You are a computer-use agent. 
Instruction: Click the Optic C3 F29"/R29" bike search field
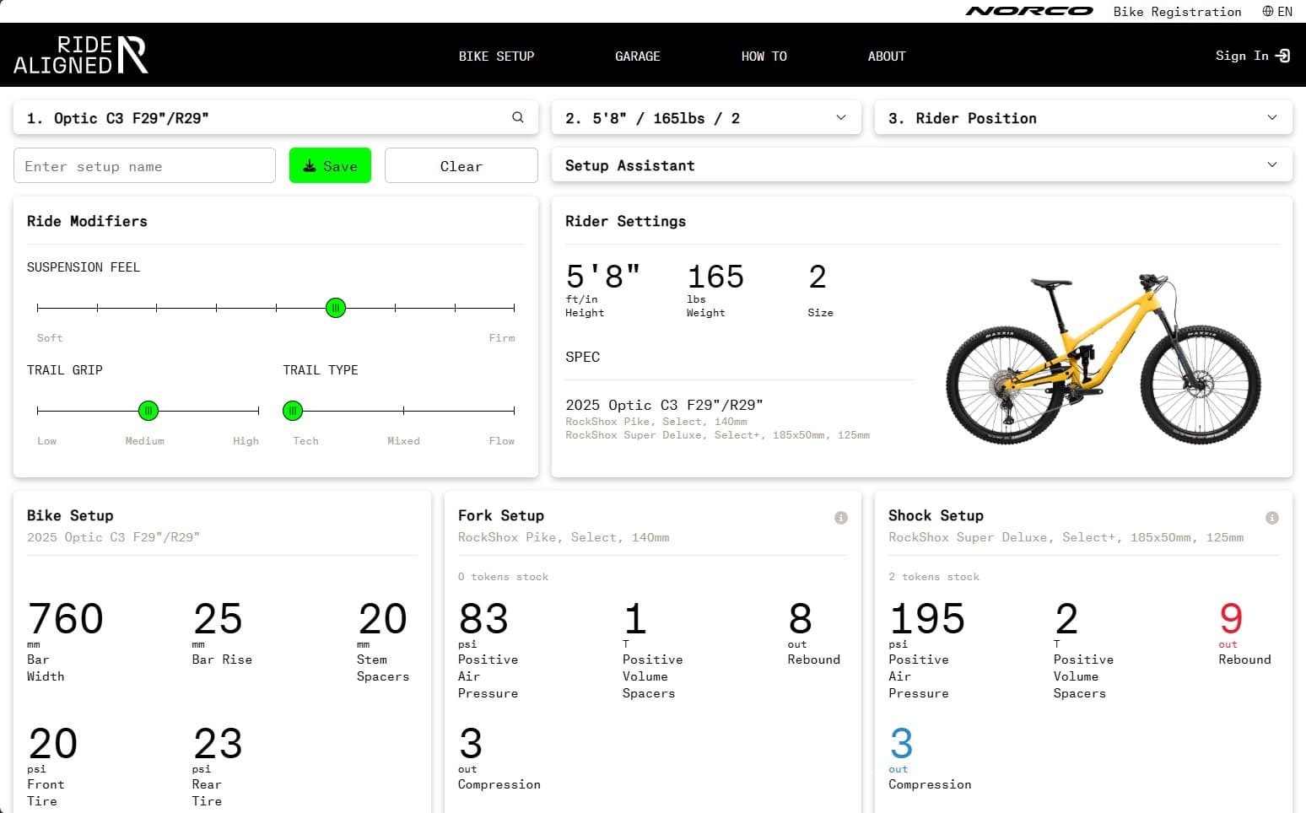pyautogui.click(x=276, y=118)
